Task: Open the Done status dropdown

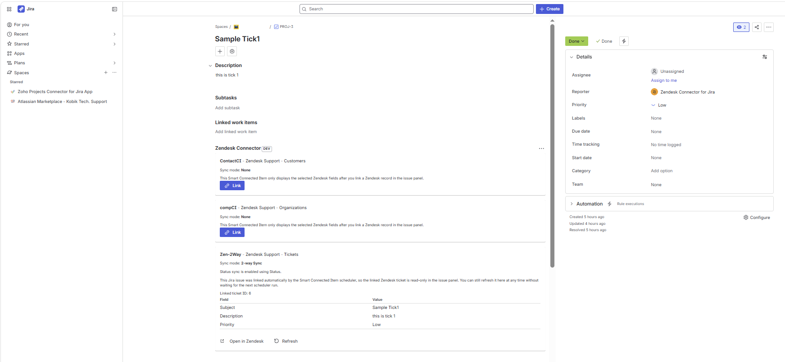Action: coord(576,41)
